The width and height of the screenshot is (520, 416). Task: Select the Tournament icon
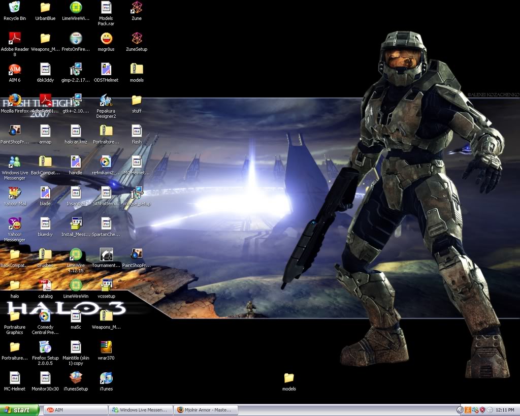coord(106,254)
